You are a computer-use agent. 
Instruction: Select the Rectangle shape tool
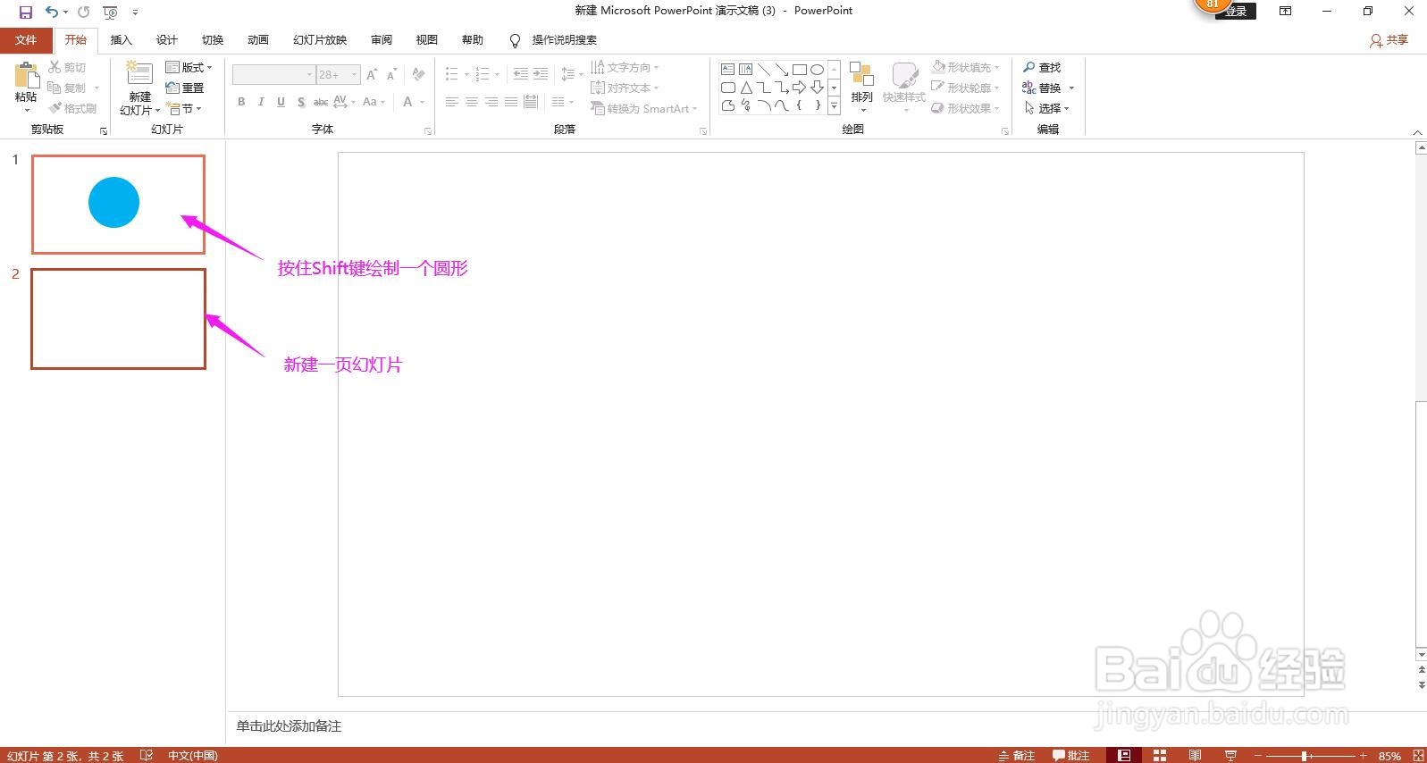(x=800, y=70)
